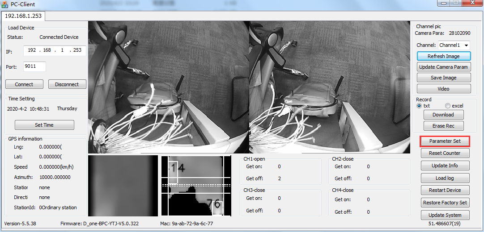Click Restore Factory Set button
Viewport: 484px width, 232px height.
[x=445, y=203]
